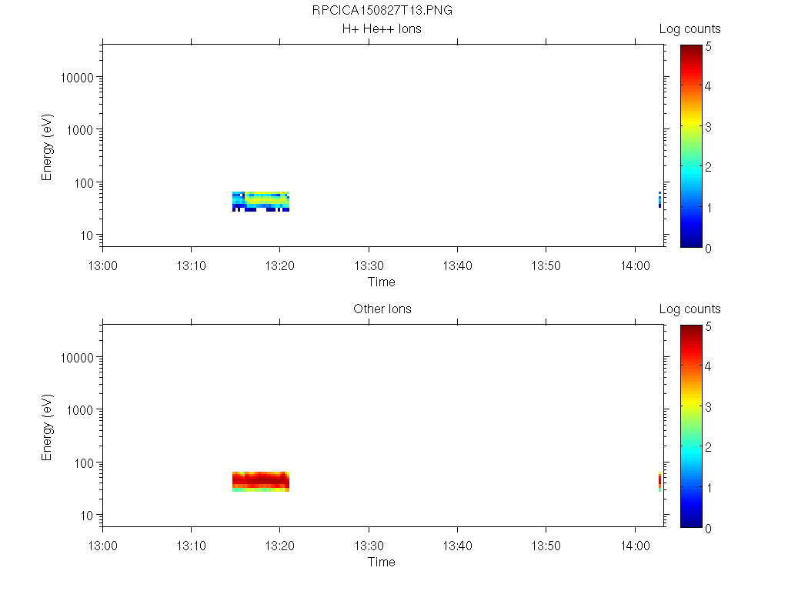Click the 13:10 time tick of H+ He++ Ions plot
Image resolution: width=788 pixels, height=591 pixels.
tap(192, 265)
